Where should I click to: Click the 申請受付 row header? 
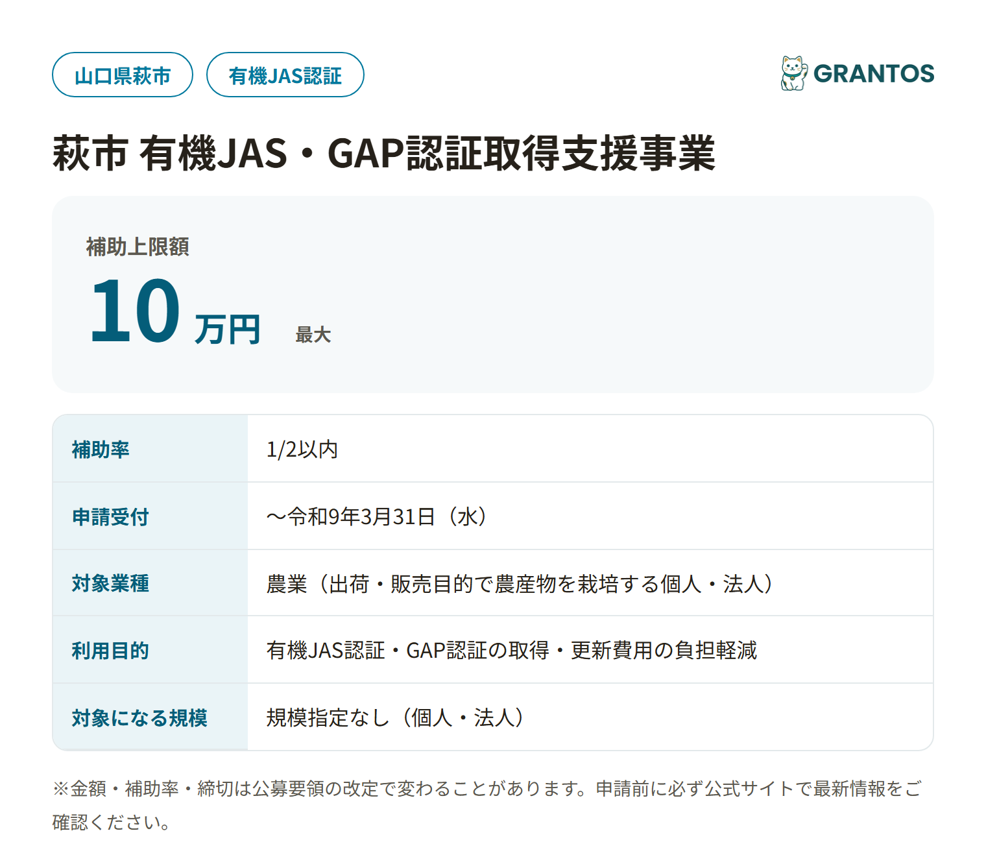[150, 516]
